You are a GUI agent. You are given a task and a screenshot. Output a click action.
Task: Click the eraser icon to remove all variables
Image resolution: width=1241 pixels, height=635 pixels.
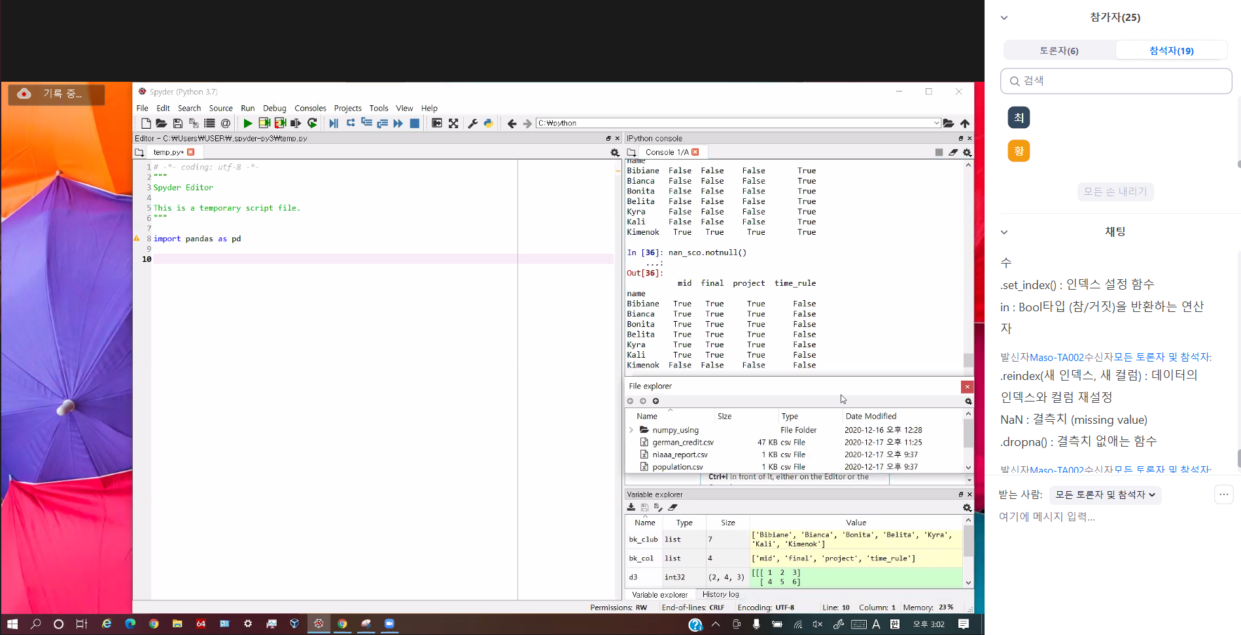673,507
